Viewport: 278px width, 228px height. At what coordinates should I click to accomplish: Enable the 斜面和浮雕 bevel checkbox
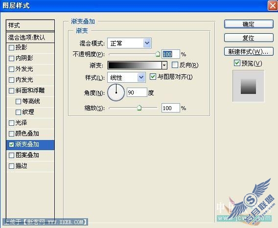point(12,91)
